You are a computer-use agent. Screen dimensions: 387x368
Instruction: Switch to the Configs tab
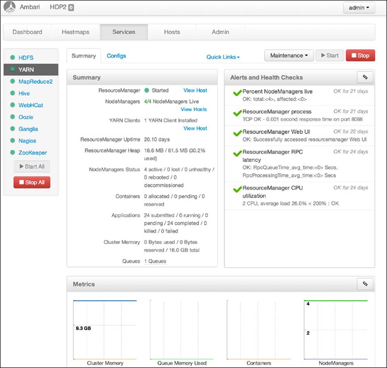pyautogui.click(x=116, y=56)
